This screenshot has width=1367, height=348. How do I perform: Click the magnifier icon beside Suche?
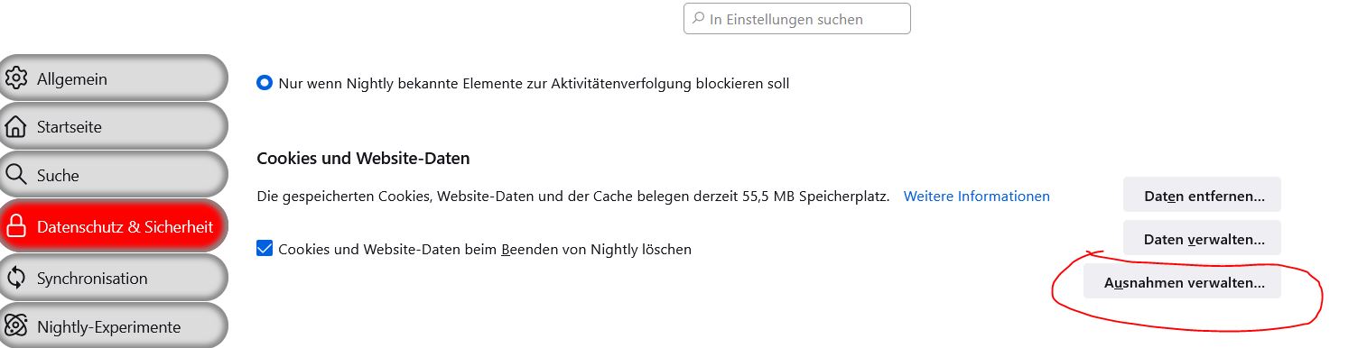click(x=16, y=175)
